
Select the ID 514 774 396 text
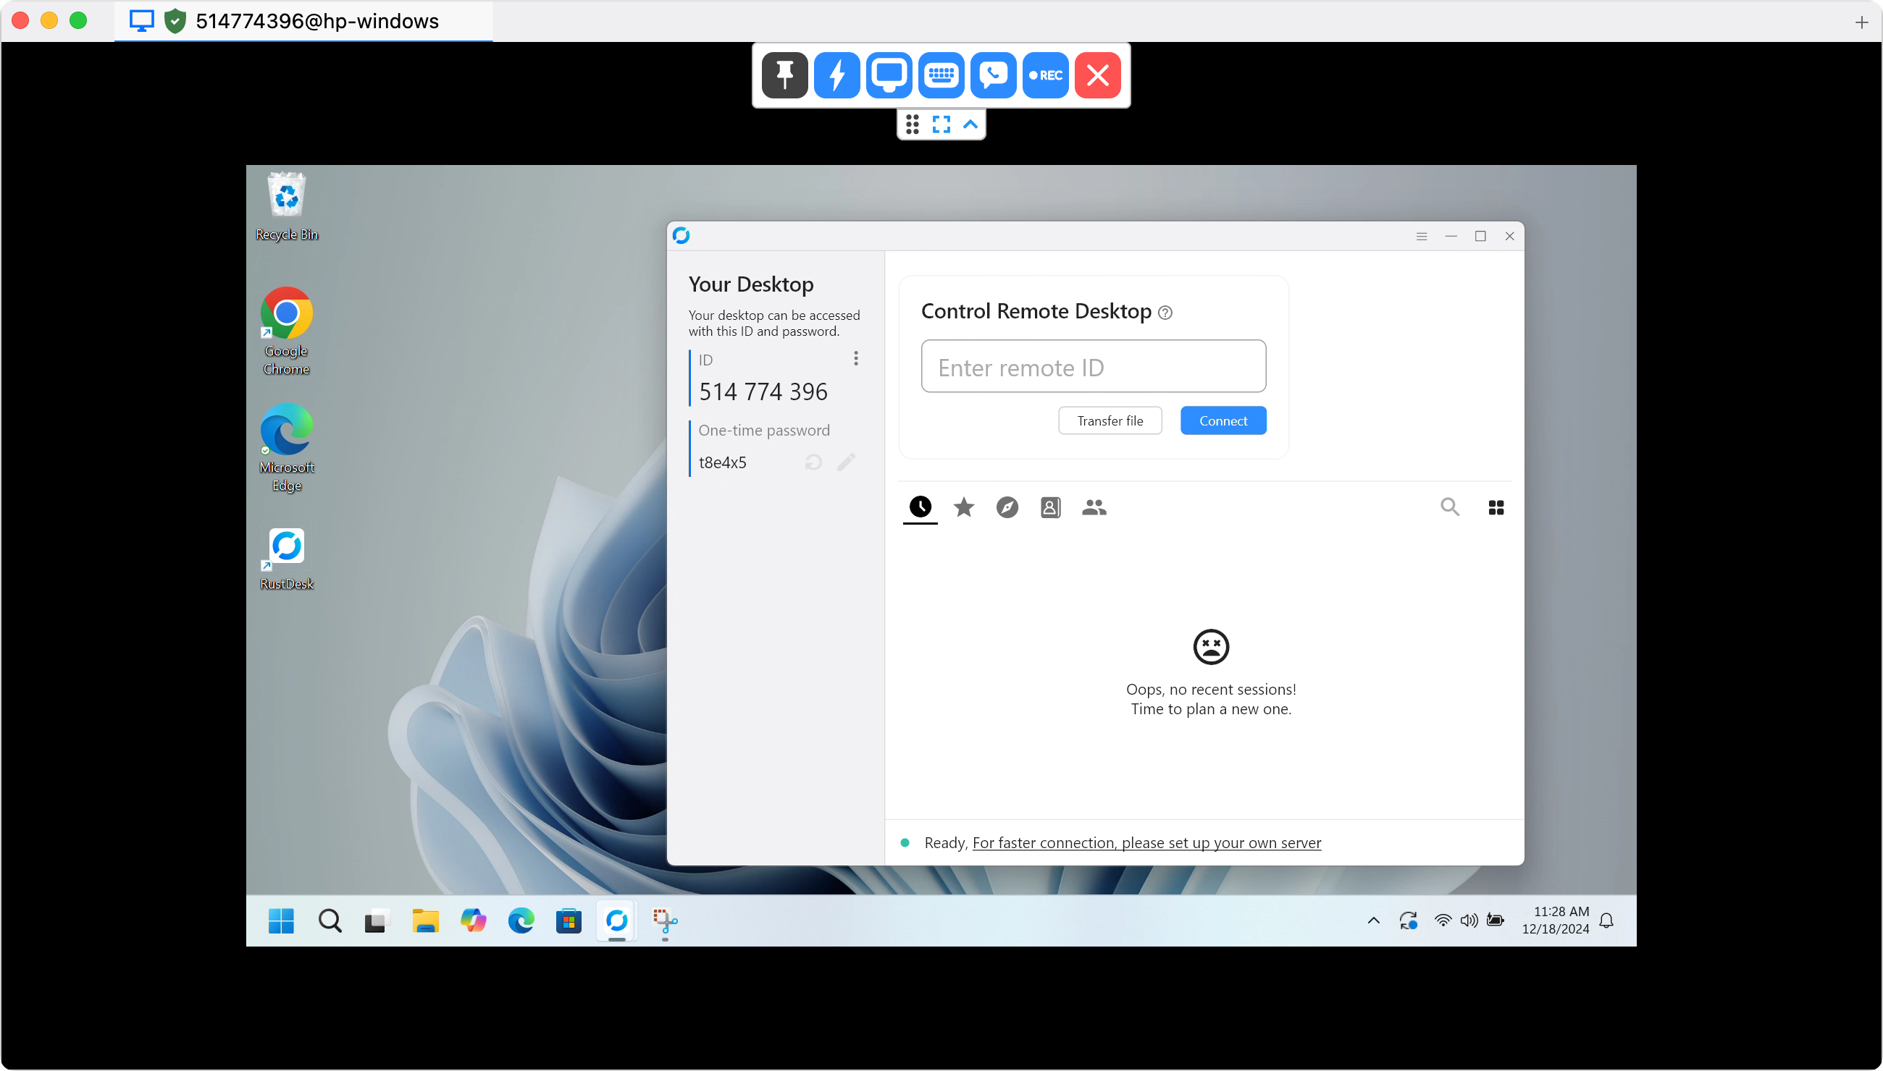click(763, 392)
